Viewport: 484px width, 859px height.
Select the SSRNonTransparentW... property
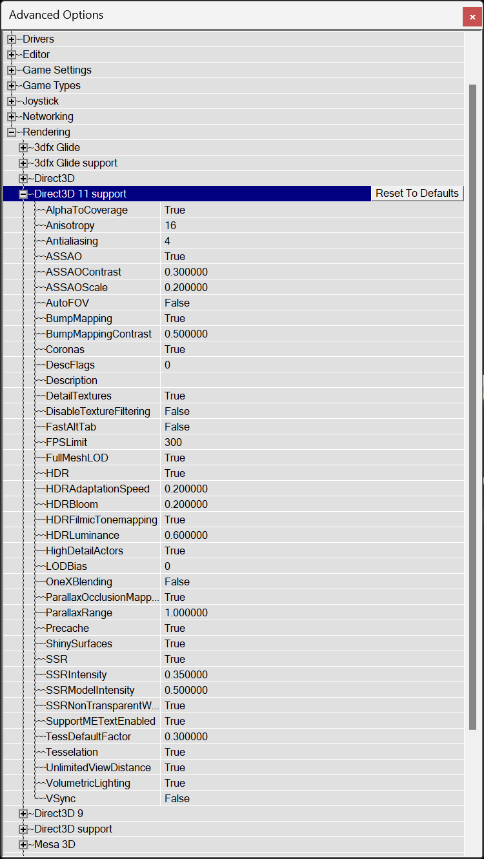point(102,705)
